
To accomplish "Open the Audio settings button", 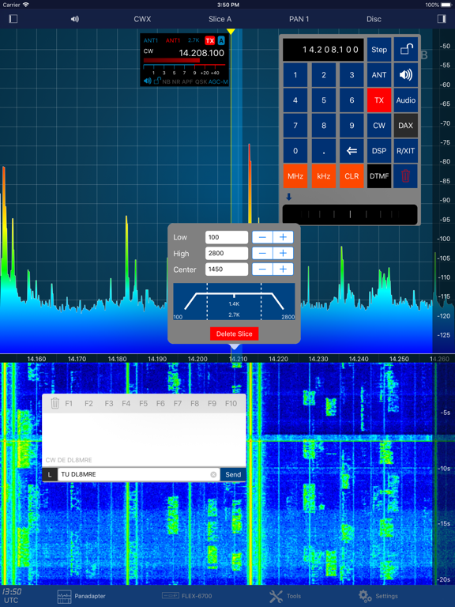I will pyautogui.click(x=406, y=100).
